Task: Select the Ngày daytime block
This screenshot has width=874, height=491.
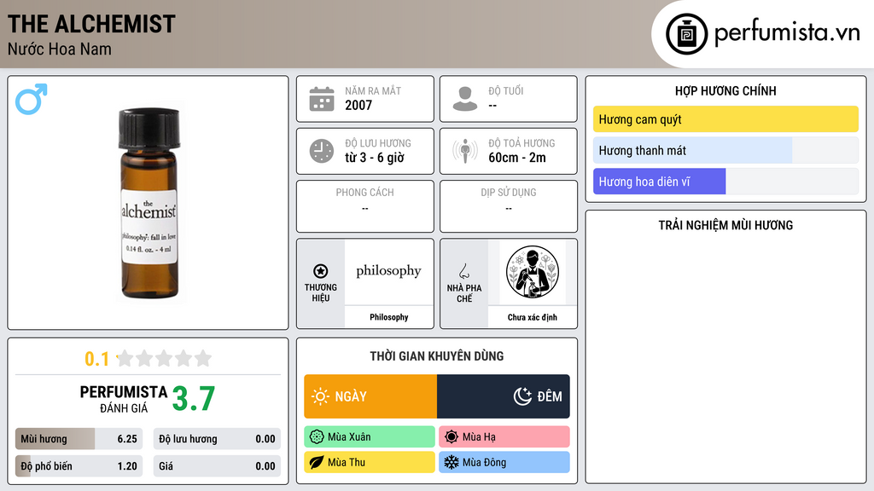Action: [x=370, y=396]
